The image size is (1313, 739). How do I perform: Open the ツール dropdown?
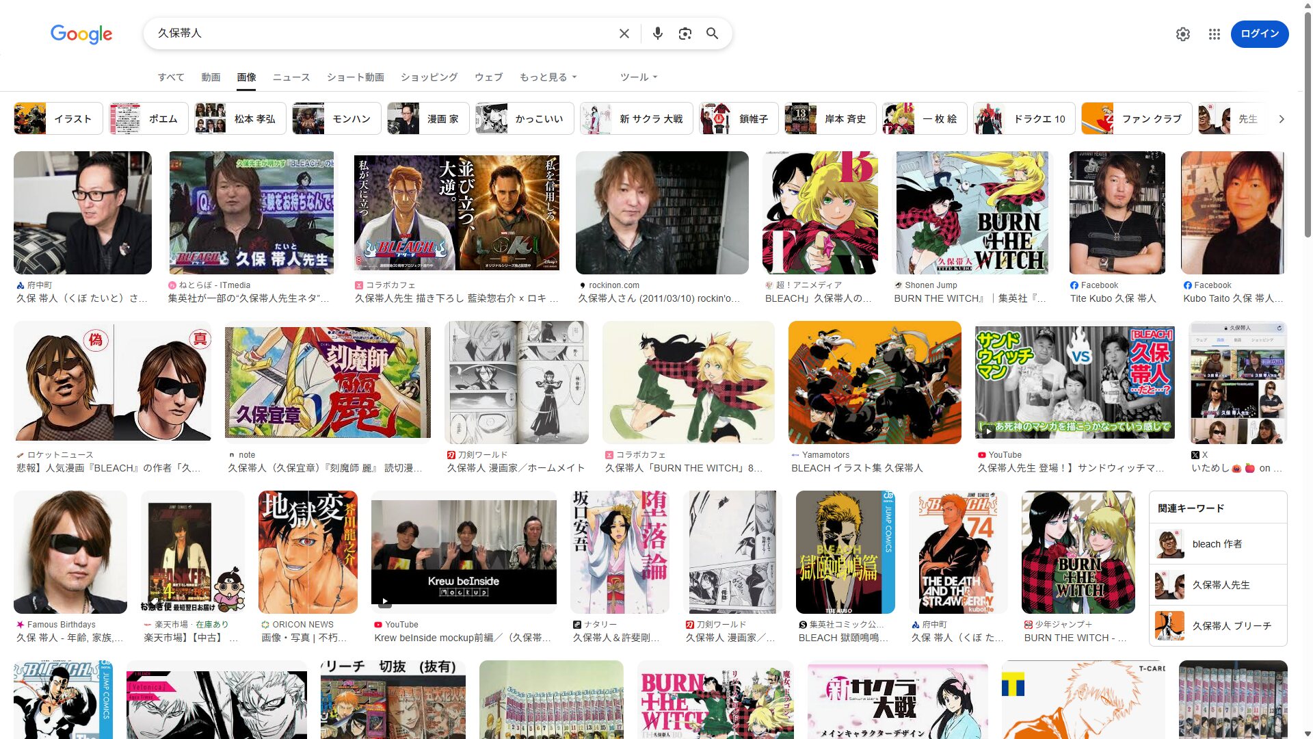638,77
